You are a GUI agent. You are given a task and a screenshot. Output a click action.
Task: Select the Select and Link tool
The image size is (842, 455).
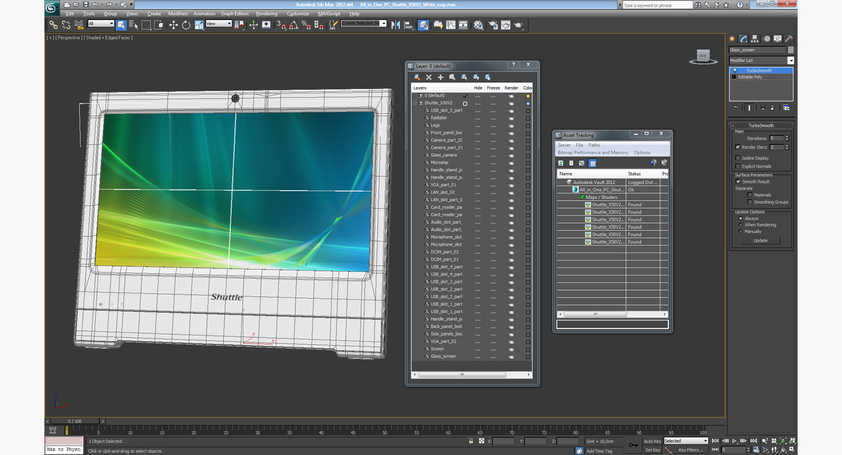(x=53, y=25)
